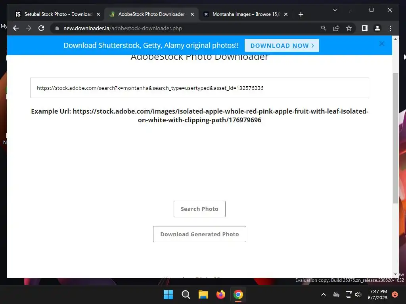Screen dimensions: 406x304
Task: Click the Example Url text
Action: (x=199, y=116)
